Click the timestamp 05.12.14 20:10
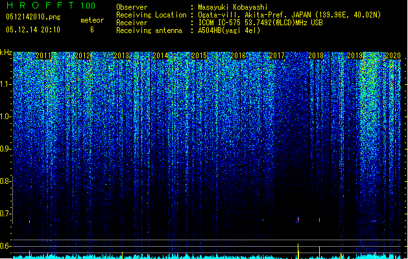 [x=33, y=30]
